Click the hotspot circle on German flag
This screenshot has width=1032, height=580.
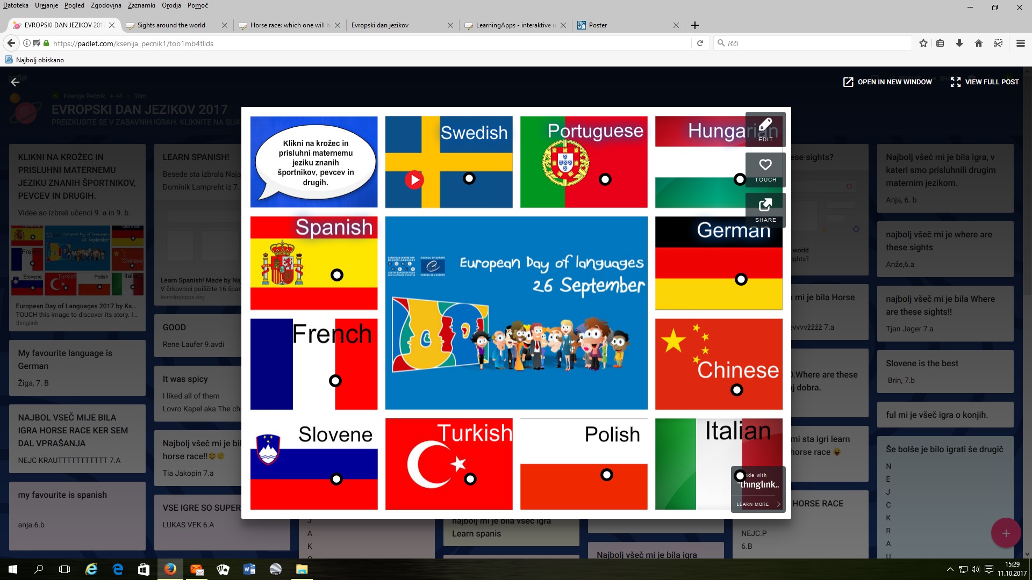741,279
